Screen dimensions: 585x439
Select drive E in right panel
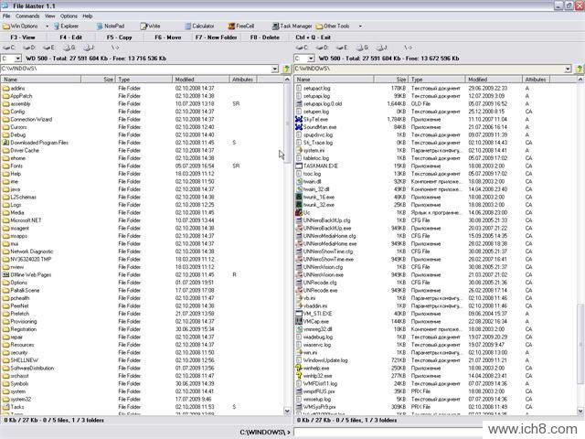pyautogui.click(x=342, y=48)
